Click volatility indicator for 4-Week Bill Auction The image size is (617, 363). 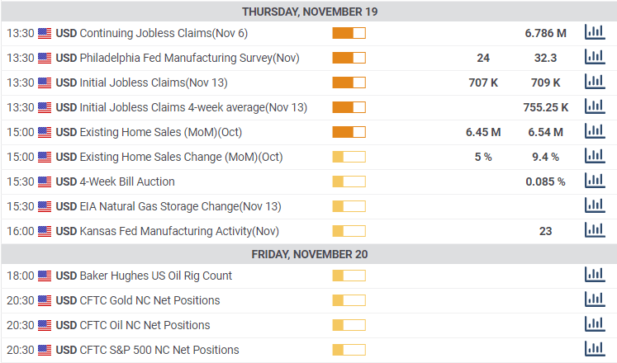pyautogui.click(x=349, y=181)
